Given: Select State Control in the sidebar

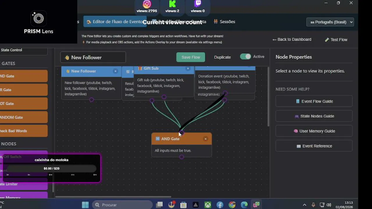Looking at the screenshot, I should pyautogui.click(x=24, y=50).
